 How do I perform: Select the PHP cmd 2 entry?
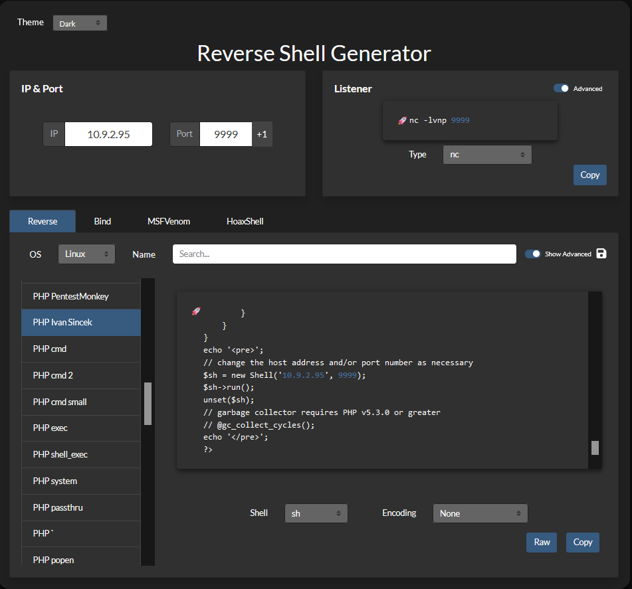(81, 375)
